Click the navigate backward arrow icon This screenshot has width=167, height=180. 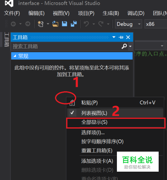pos(13,24)
